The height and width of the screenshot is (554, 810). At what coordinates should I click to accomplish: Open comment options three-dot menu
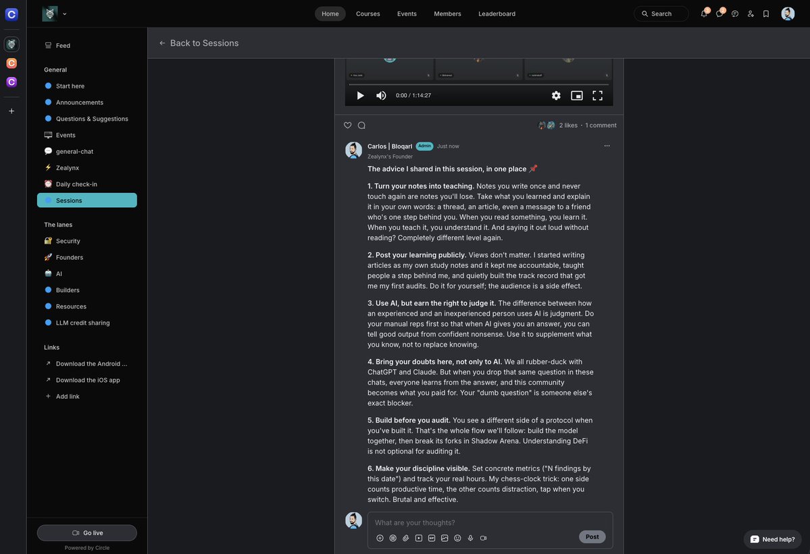[607, 146]
